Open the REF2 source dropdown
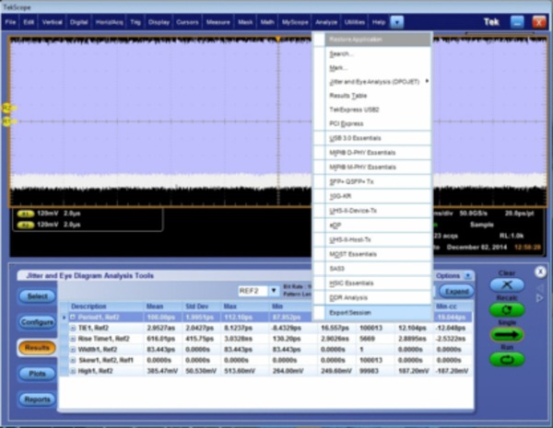553x428 pixels. click(274, 291)
